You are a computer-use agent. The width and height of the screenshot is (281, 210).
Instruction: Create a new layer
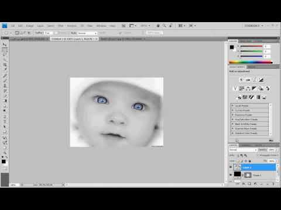(268, 184)
